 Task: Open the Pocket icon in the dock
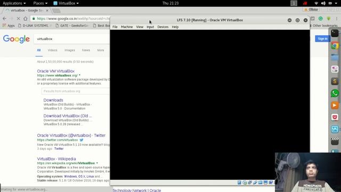(335, 117)
